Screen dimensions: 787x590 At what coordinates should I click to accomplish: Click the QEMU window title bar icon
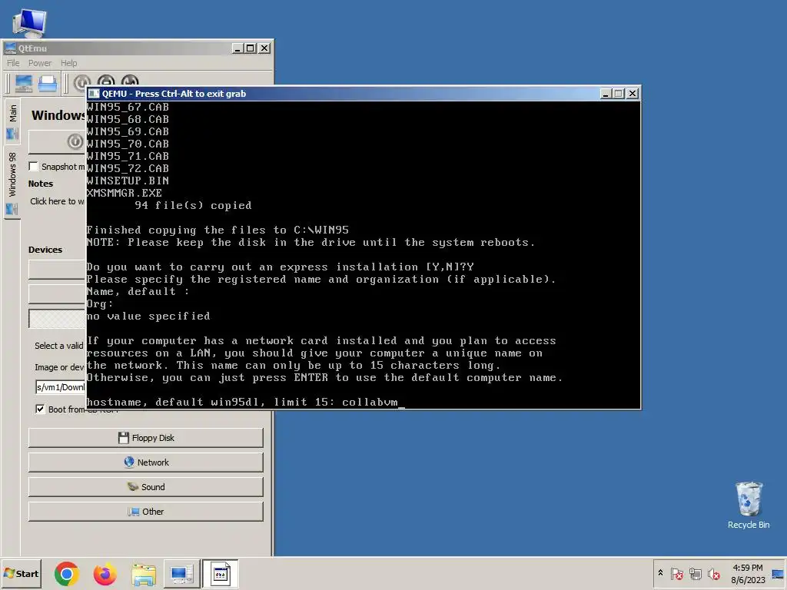pos(94,93)
